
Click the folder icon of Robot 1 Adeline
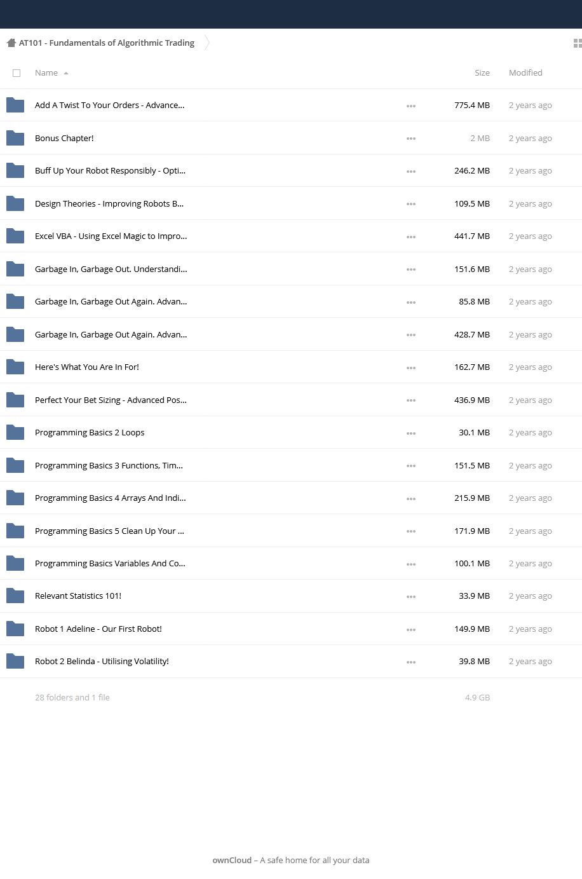[15, 629]
